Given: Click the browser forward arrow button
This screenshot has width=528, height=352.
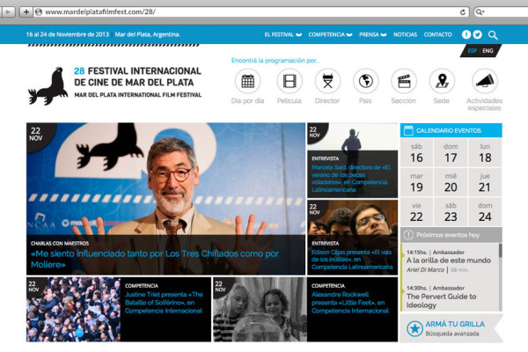Looking at the screenshot, I should (x=8, y=12).
